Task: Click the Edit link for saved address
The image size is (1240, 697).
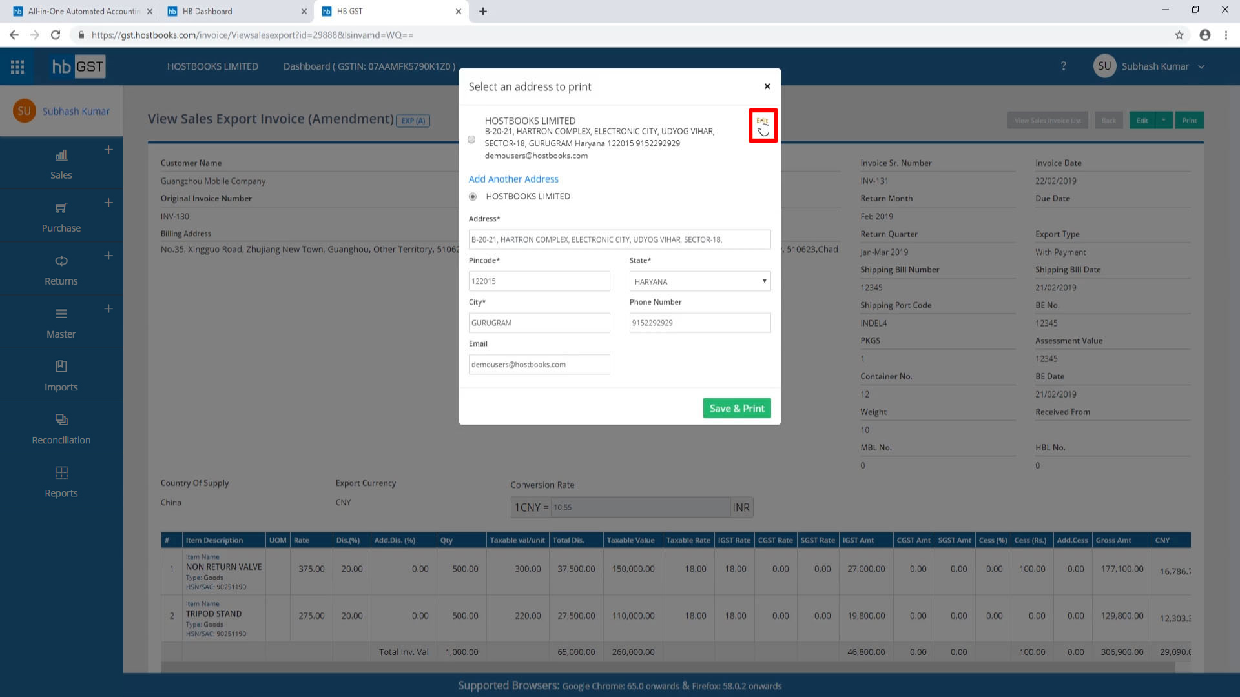Action: (x=762, y=122)
